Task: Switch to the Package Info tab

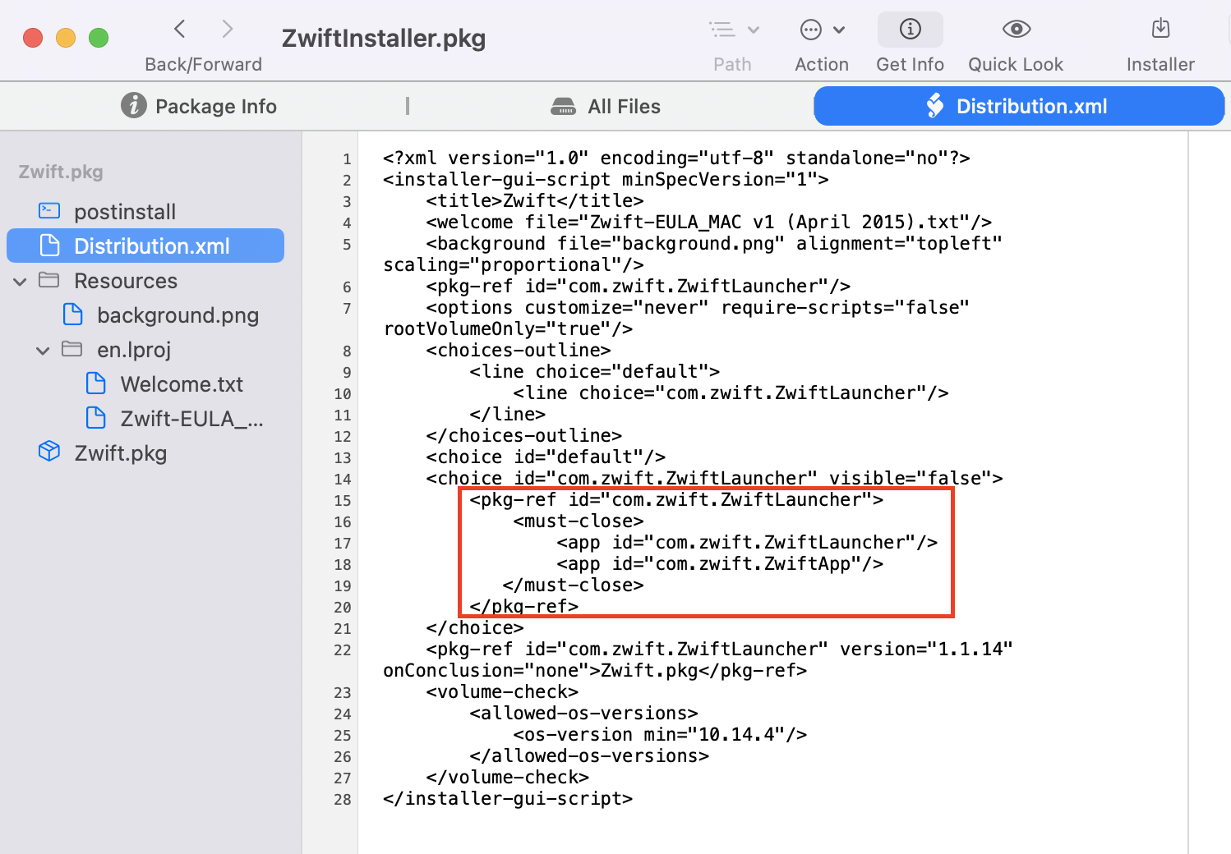Action: (199, 106)
